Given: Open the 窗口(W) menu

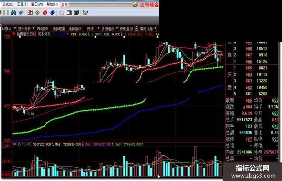Looking at the screenshot, I should pos(37,4).
